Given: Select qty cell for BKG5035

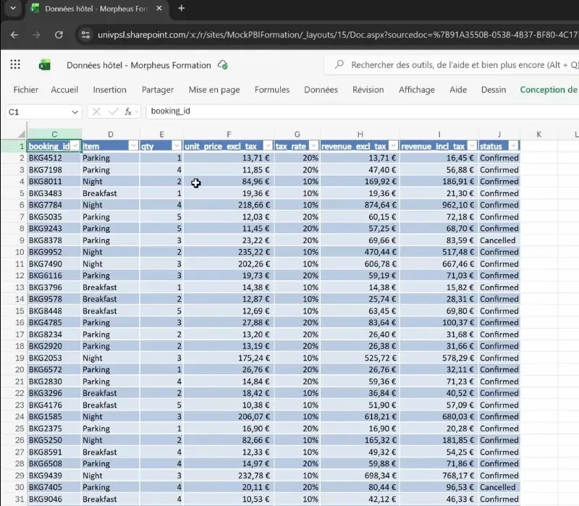Looking at the screenshot, I should (x=161, y=216).
